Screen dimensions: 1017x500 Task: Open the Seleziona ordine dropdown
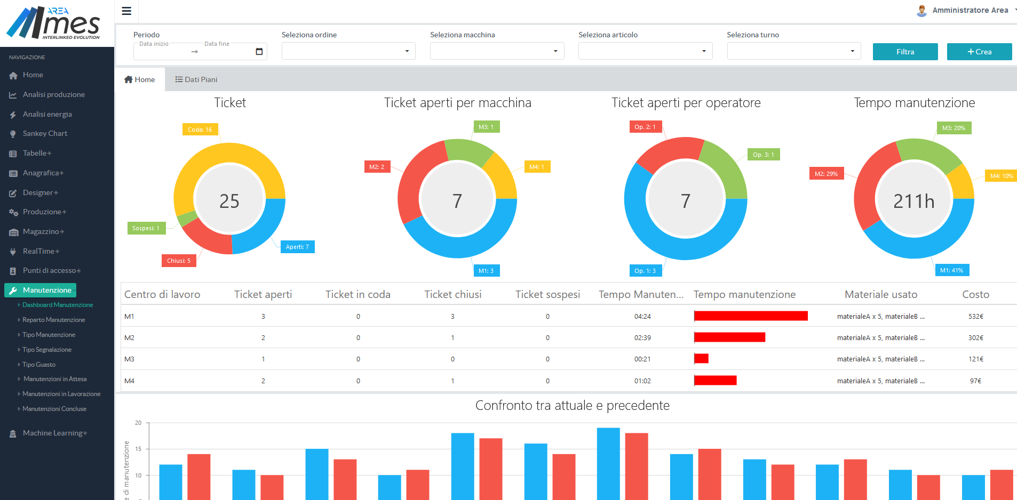348,51
